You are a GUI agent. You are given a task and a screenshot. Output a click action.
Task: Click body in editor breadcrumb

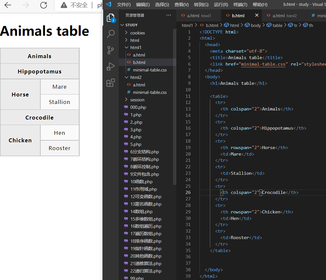pos(255,25)
